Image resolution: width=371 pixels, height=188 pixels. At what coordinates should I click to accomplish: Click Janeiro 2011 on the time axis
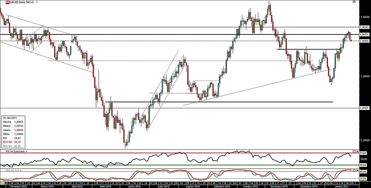tap(342, 187)
